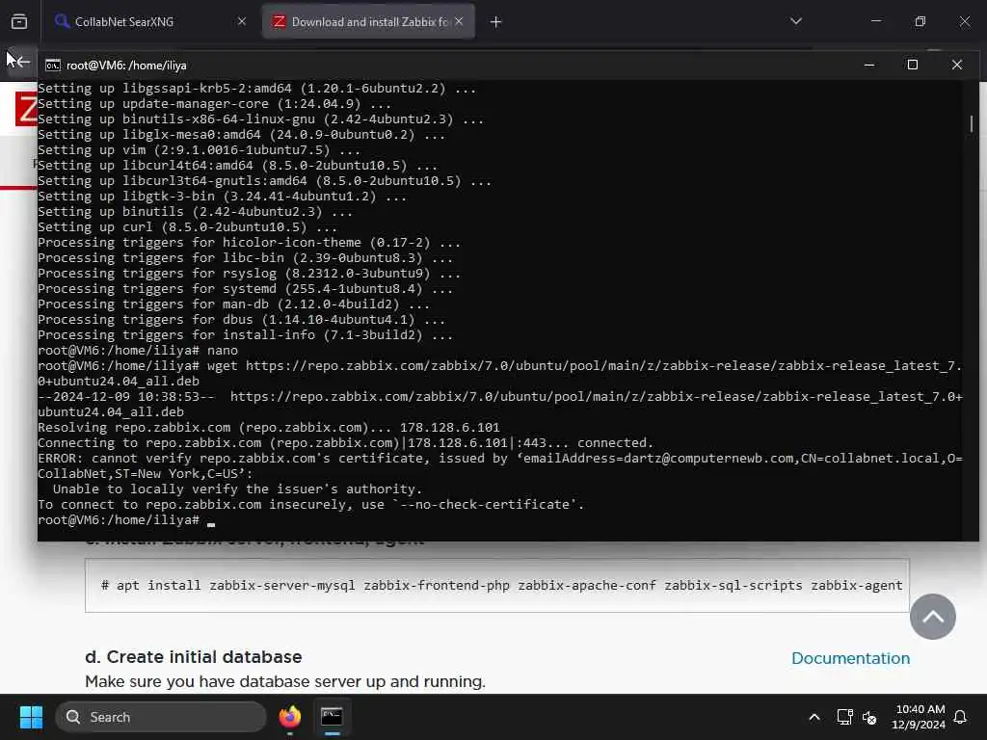This screenshot has height=740, width=987.
Task: Click the terminal window title bar icon
Action: click(x=53, y=66)
